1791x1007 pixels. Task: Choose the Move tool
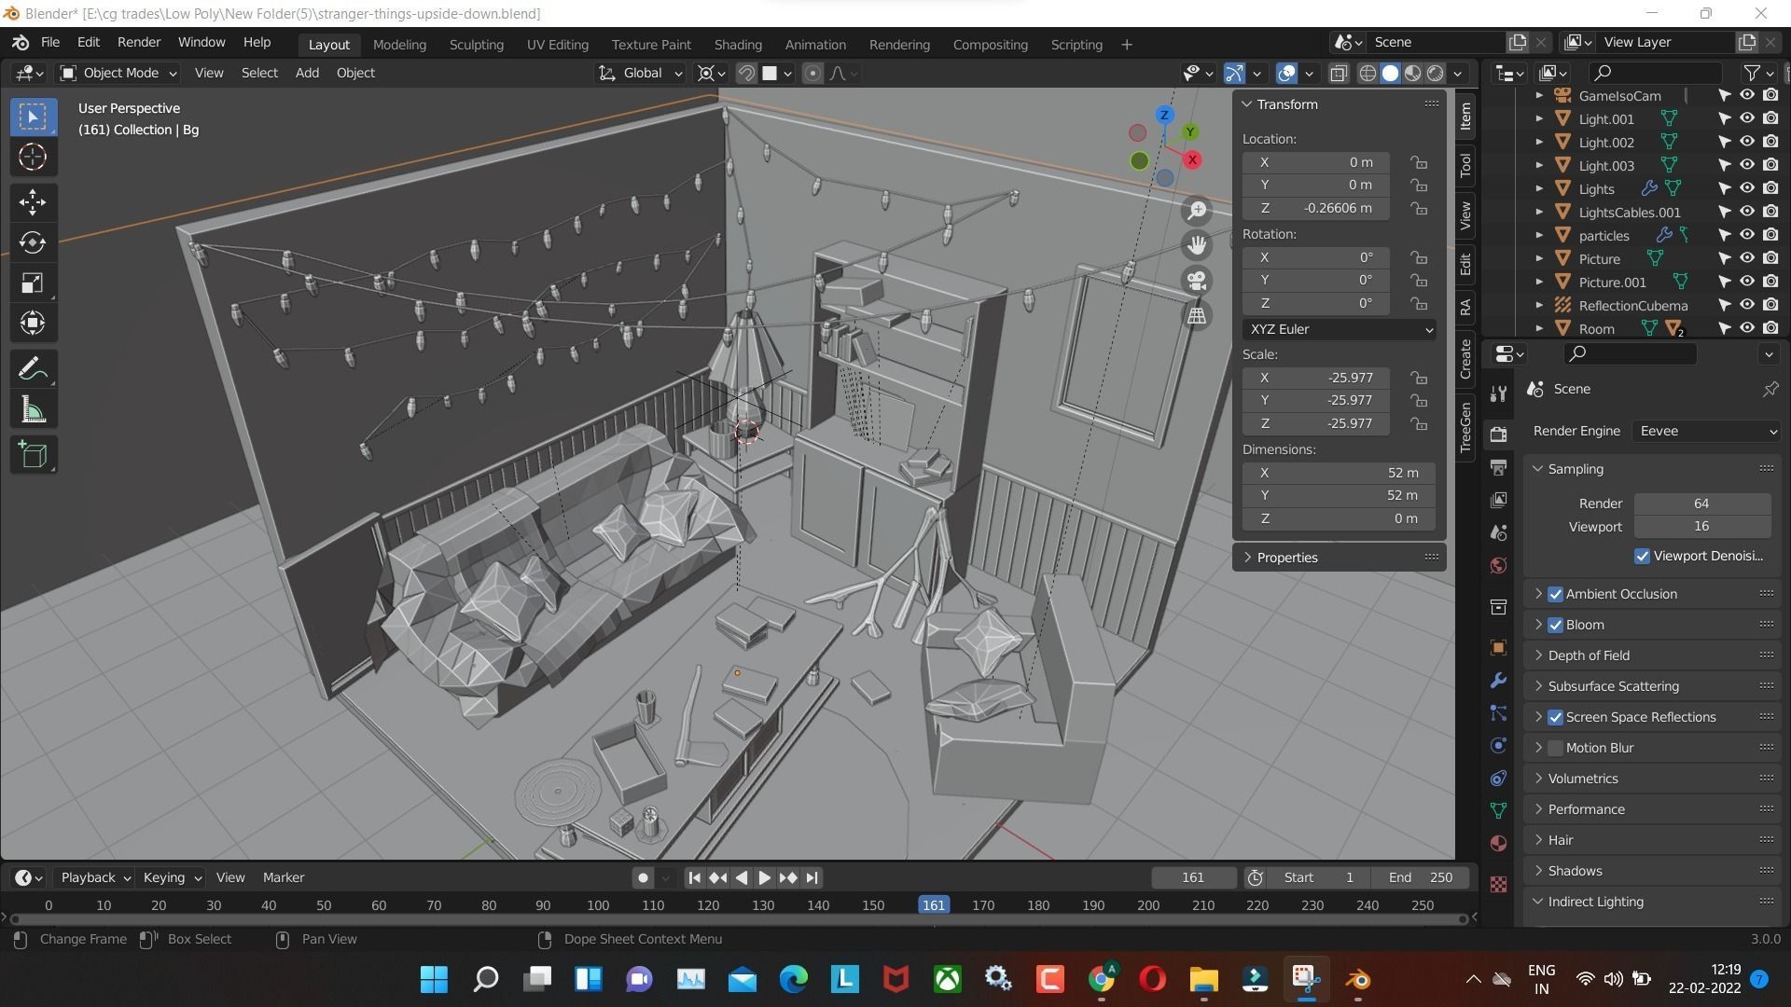[33, 202]
